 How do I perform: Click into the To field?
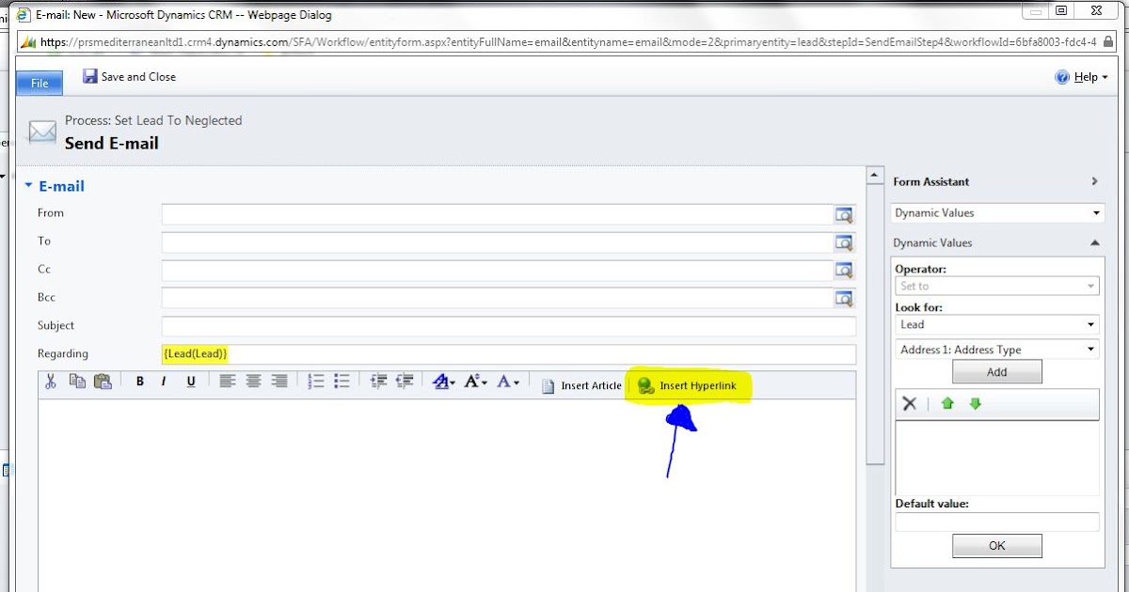point(498,242)
